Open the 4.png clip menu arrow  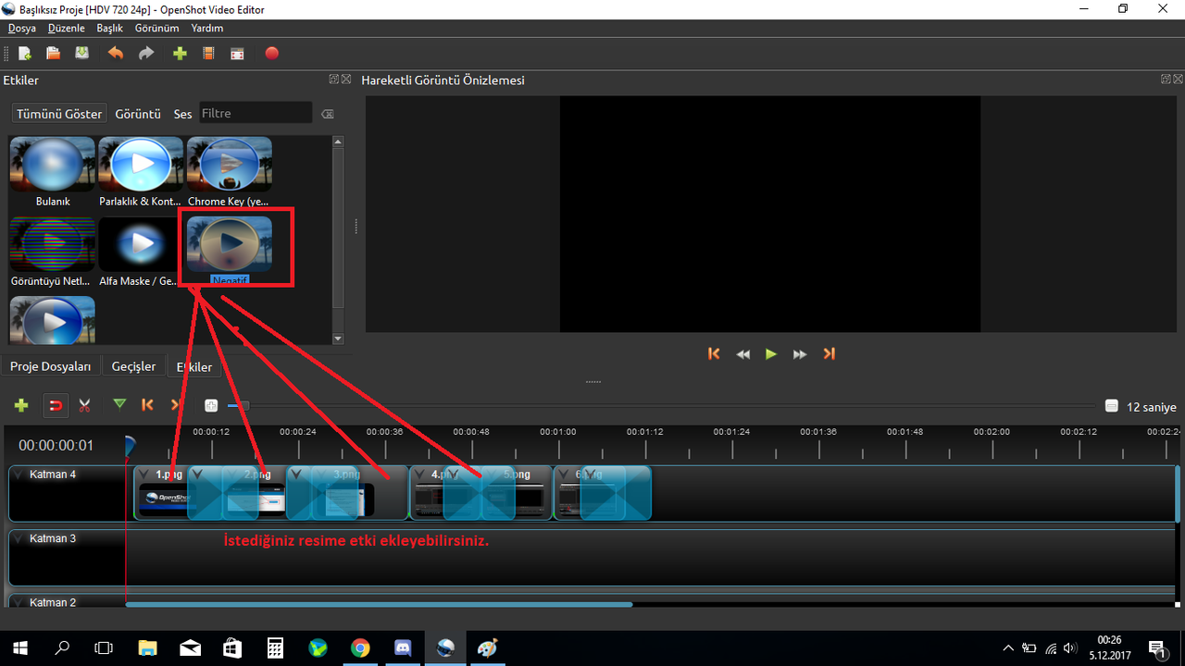click(x=419, y=475)
